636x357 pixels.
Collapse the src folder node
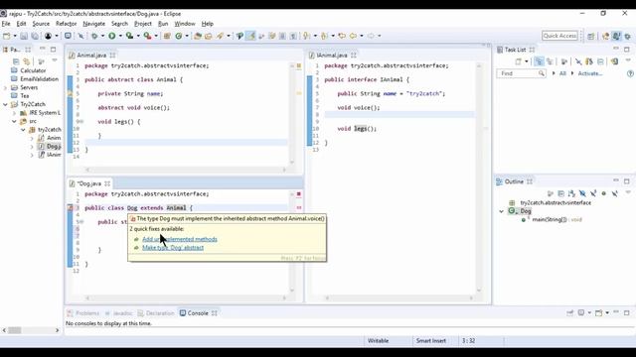[x=14, y=121]
